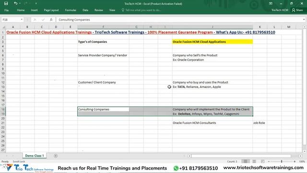Image resolution: width=307 pixels, height=173 pixels.
Task: Click the zoom slider handle
Action: [x=282, y=161]
